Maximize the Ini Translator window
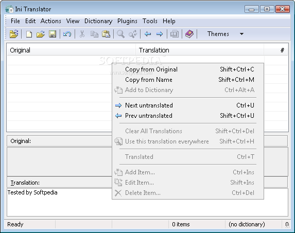This screenshot has width=295, height=233. click(x=267, y=9)
